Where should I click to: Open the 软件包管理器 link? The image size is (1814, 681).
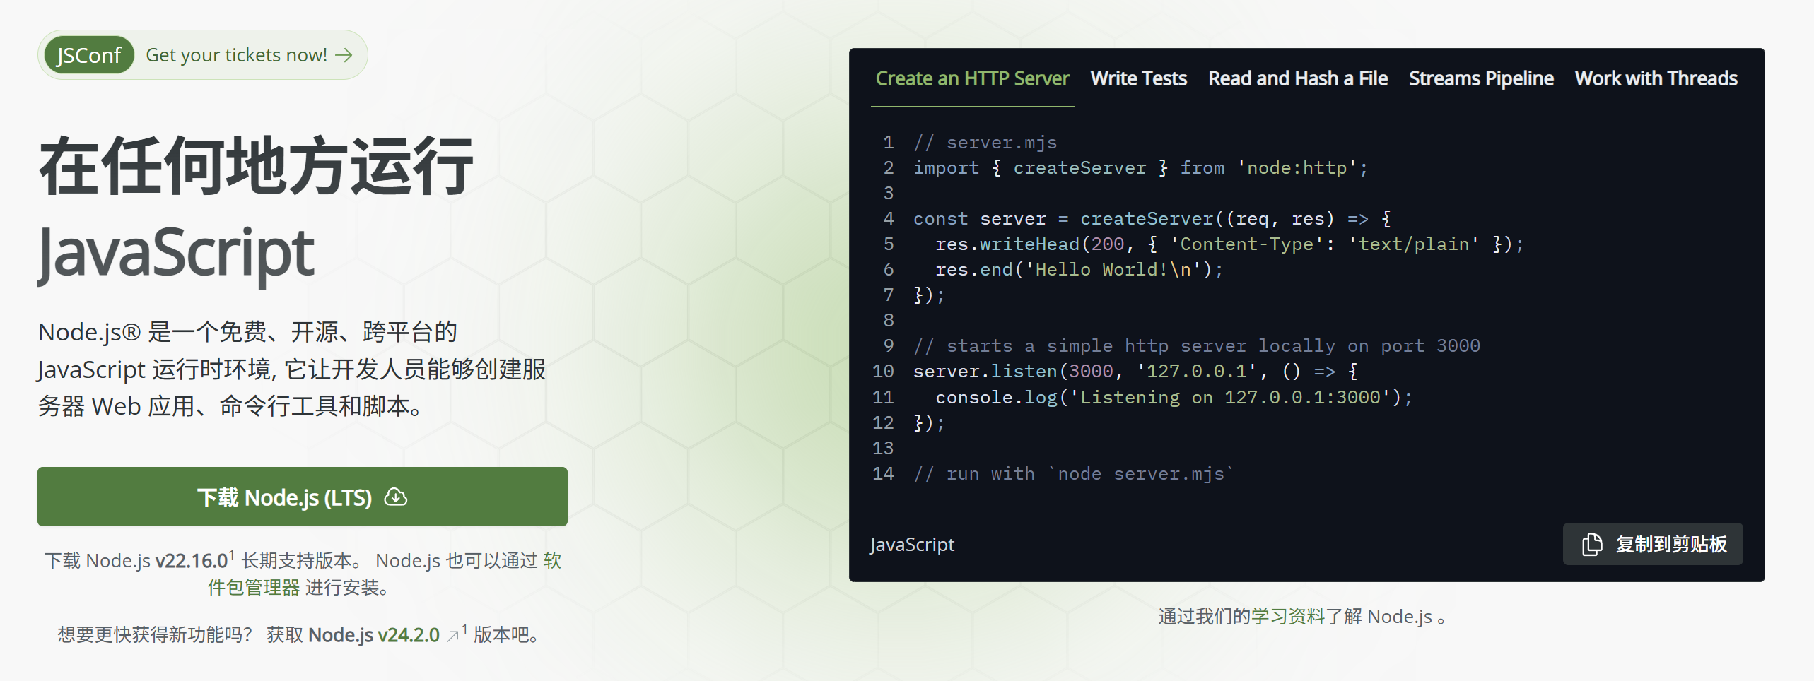point(253,587)
